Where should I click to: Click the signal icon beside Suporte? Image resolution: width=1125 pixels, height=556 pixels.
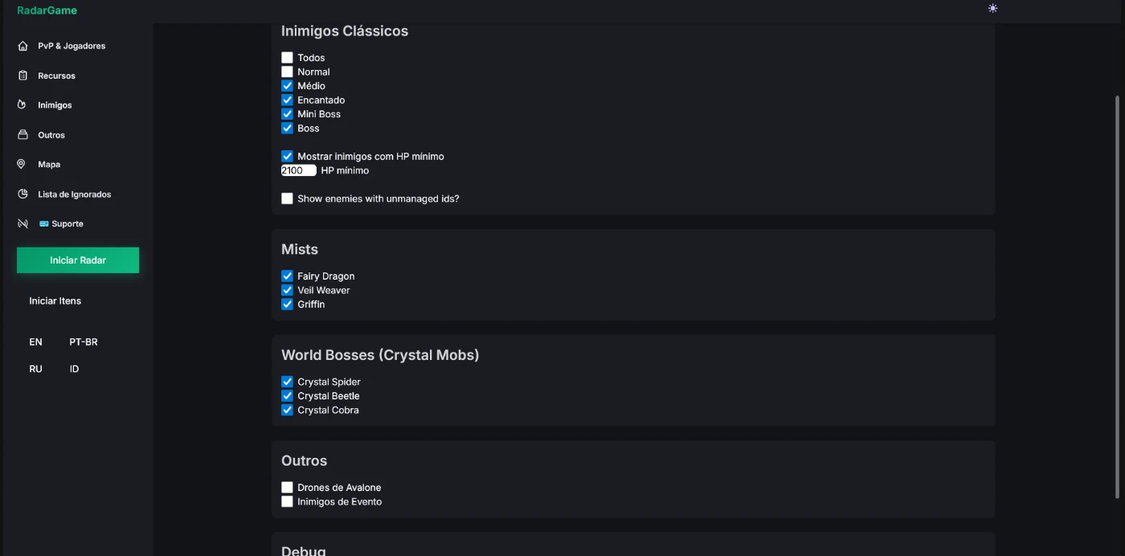tap(22, 223)
